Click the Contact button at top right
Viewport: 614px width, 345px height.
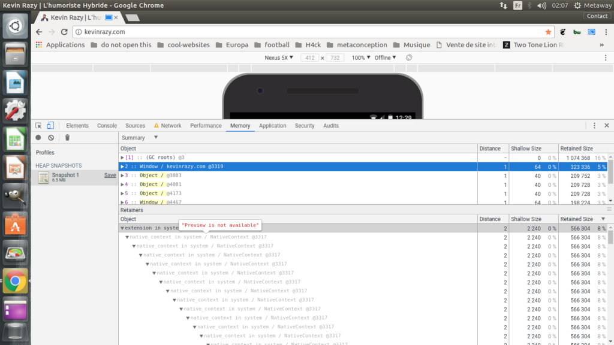point(597,16)
